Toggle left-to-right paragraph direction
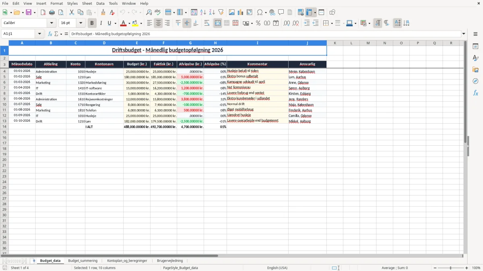483x271 pixels. point(378,23)
